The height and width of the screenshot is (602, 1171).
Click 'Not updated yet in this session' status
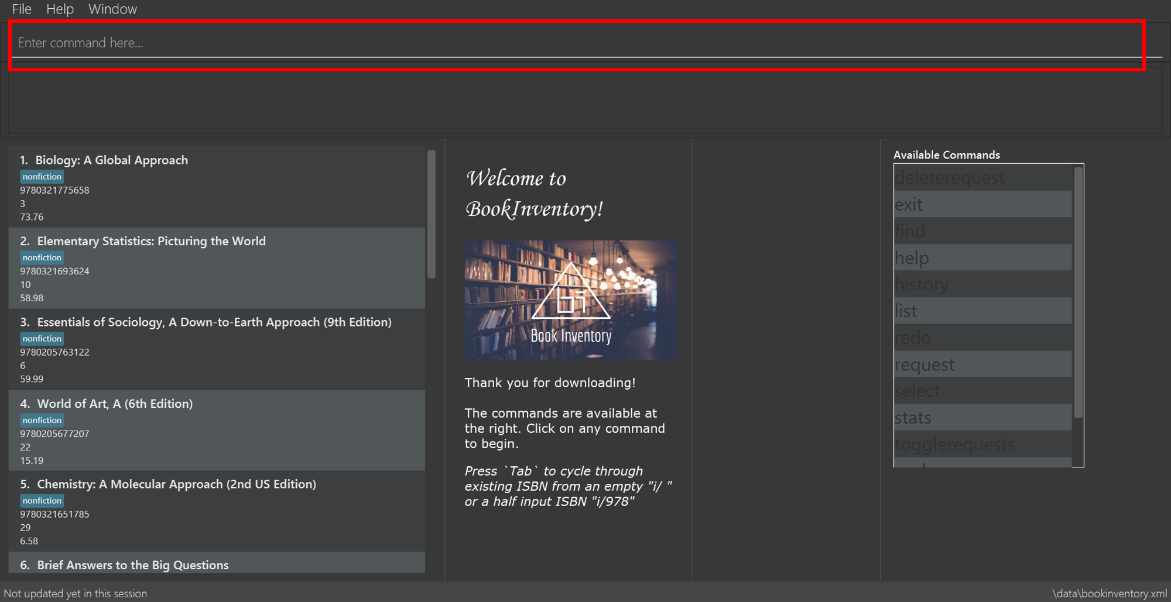(76, 593)
